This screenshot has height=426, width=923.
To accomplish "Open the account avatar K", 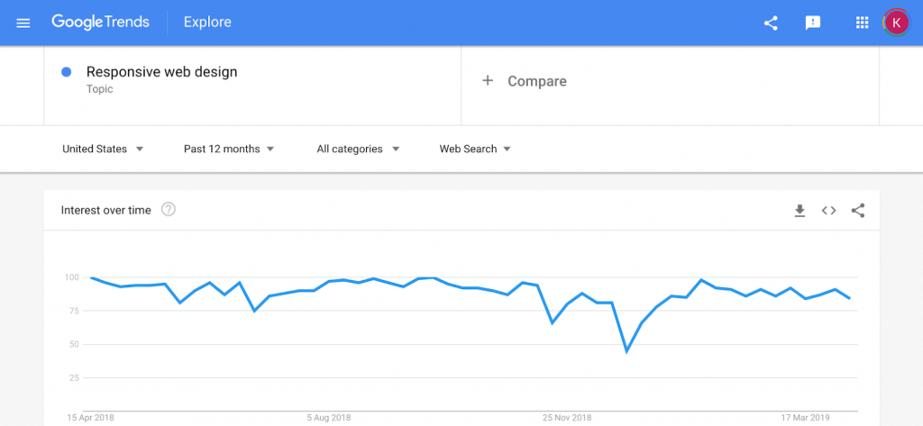I will [x=896, y=23].
